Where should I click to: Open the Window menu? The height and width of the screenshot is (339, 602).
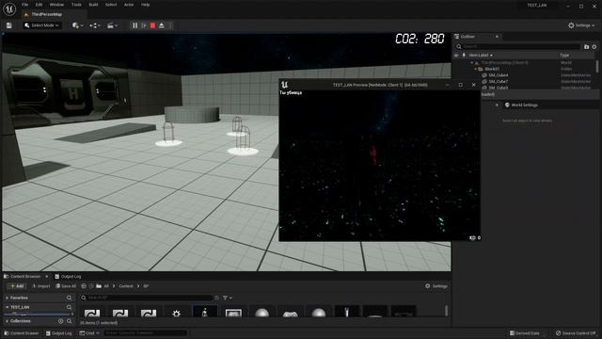tap(56, 5)
